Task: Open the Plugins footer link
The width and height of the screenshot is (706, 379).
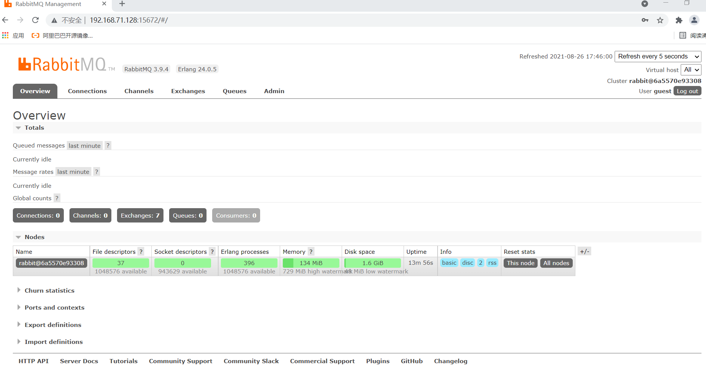Action: tap(378, 361)
